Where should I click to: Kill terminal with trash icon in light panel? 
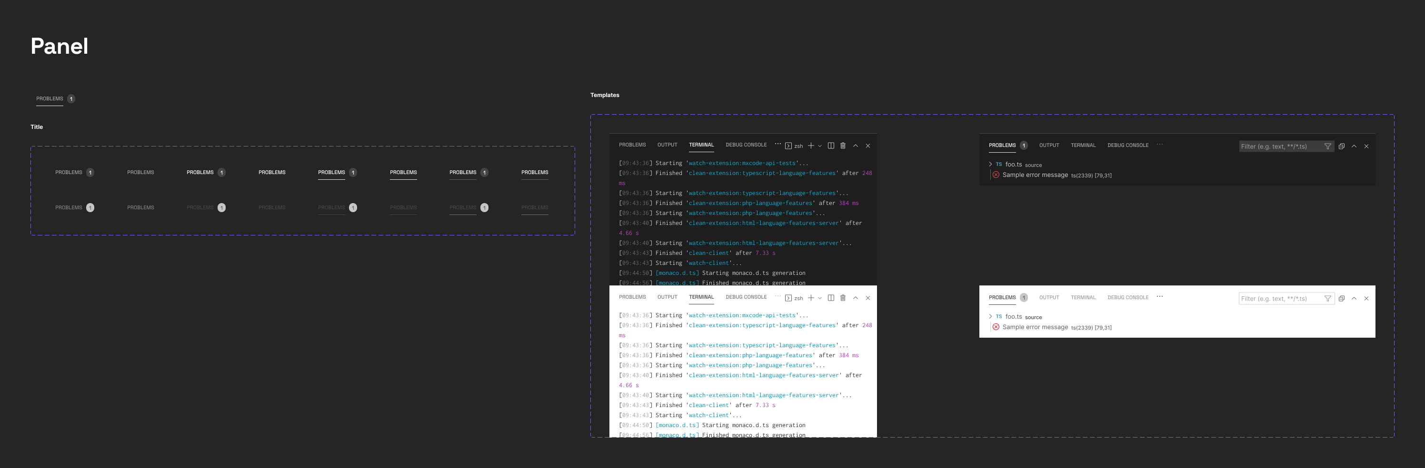tap(843, 298)
